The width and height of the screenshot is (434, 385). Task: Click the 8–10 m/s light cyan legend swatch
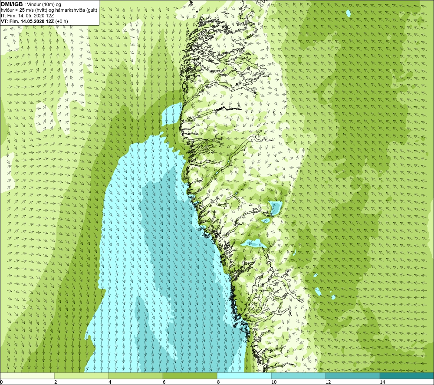[244, 375]
